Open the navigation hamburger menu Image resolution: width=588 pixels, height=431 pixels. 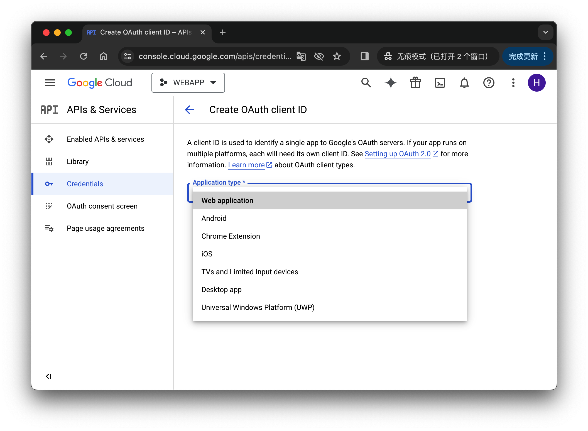(x=50, y=82)
